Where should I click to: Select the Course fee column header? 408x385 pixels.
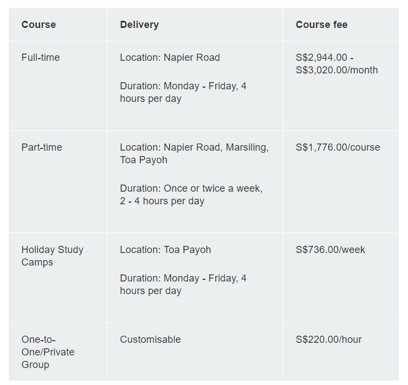[x=321, y=25]
